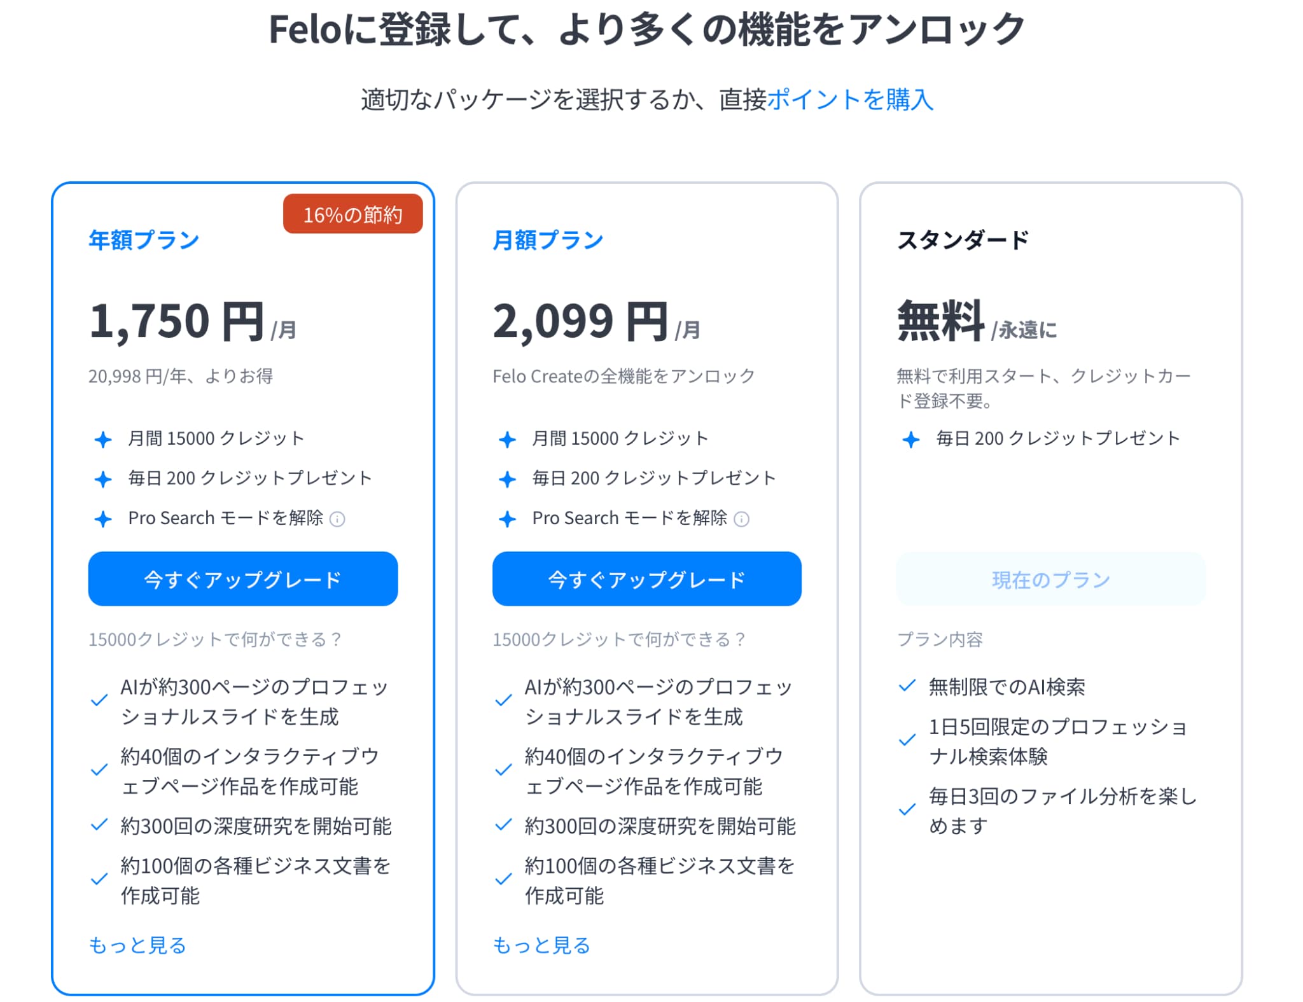Image resolution: width=1303 pixels, height=1002 pixels.
Task: Click the 16%の節約 badge
Action: (x=352, y=214)
